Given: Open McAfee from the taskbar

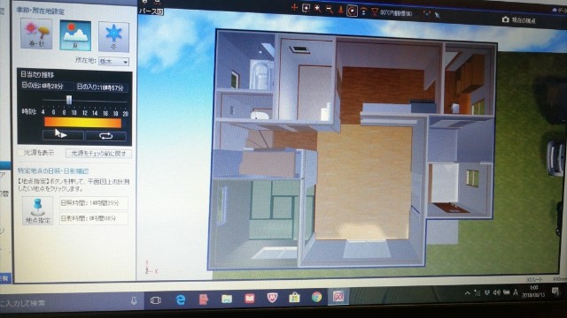Looking at the screenshot, I should pos(272,298).
